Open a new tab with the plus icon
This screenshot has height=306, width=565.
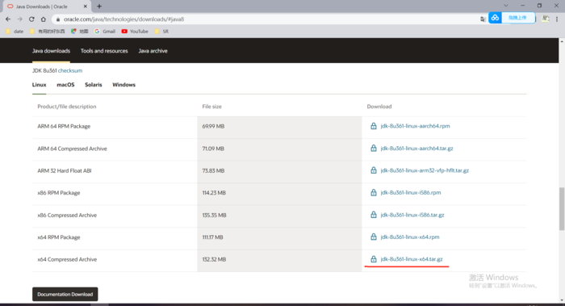(99, 6)
